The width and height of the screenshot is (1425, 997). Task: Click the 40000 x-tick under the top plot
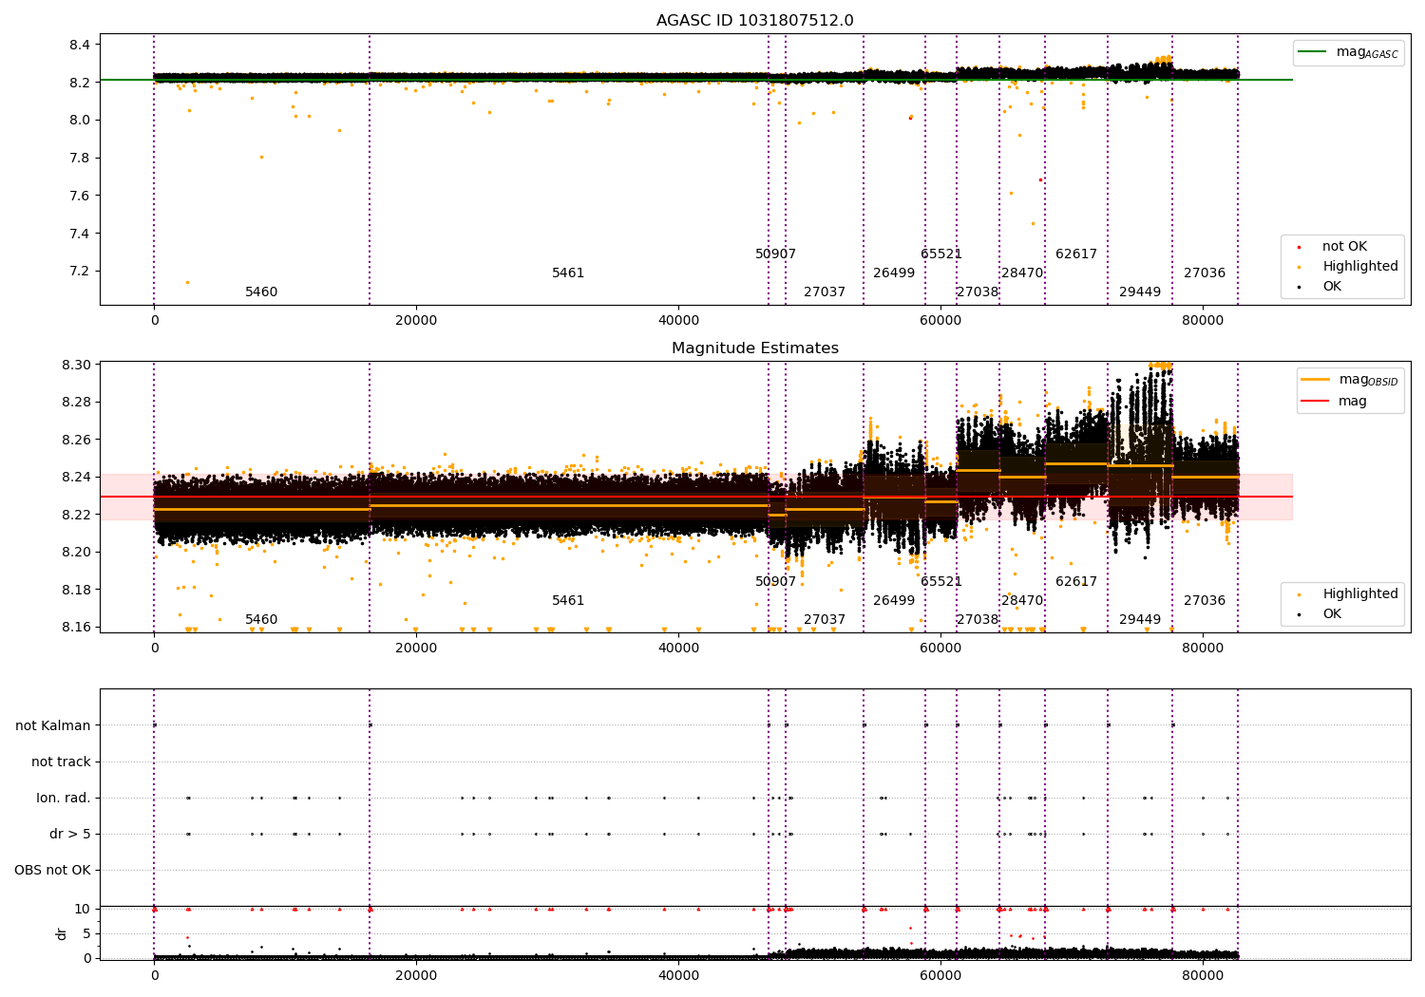click(x=678, y=321)
